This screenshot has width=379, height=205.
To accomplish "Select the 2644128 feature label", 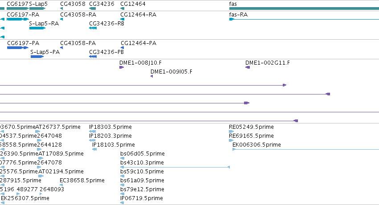I will tap(49, 145).
